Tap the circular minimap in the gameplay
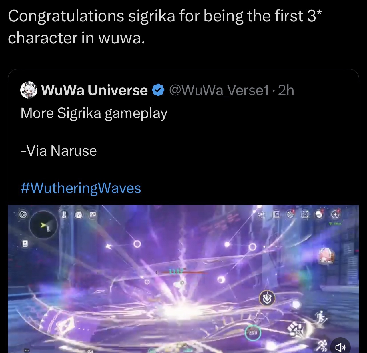The height and width of the screenshot is (353, 367). (x=43, y=225)
